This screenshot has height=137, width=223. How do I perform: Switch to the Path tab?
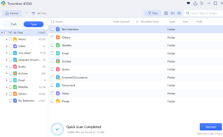click(x=14, y=24)
